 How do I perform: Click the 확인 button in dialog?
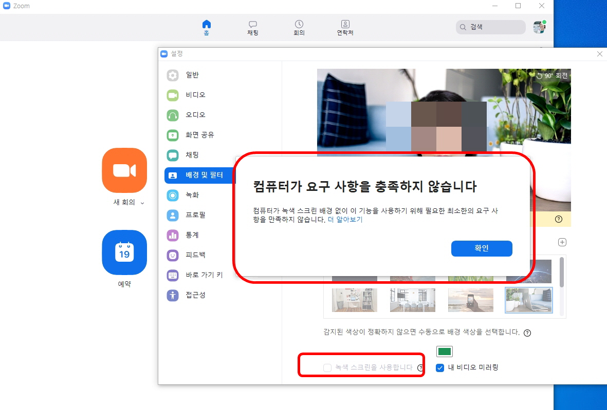482,248
